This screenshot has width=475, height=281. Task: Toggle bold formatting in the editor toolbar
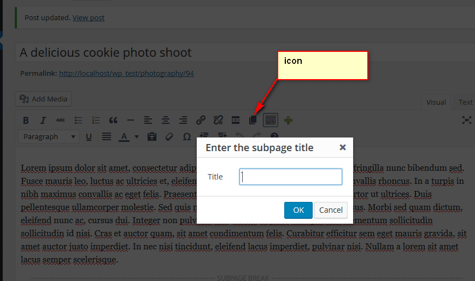pyautogui.click(x=26, y=120)
